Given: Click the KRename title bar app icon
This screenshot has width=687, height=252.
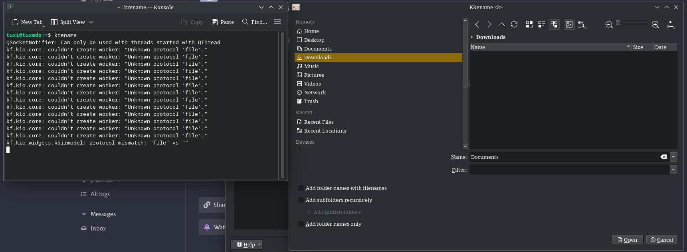Looking at the screenshot, I should click(296, 7).
